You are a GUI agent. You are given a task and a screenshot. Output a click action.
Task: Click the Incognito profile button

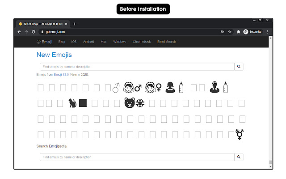coord(252,32)
